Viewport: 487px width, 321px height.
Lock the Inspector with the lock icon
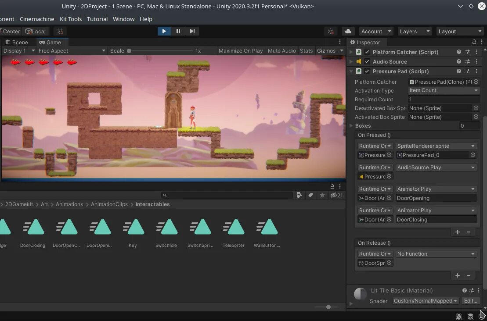click(474, 42)
